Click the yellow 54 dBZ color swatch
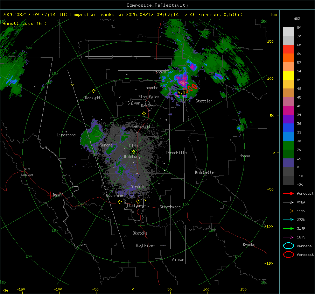The width and height of the screenshot is (315, 294). pos(288,75)
